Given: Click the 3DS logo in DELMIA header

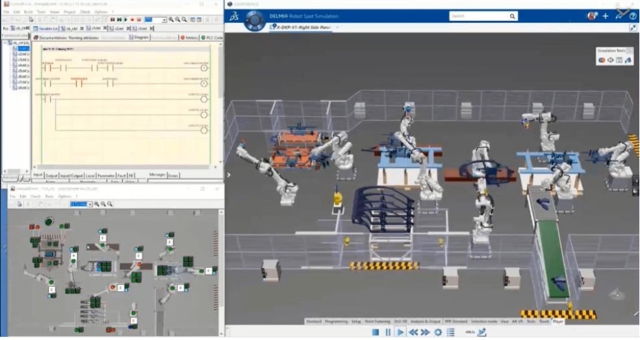Looking at the screenshot, I should (234, 16).
